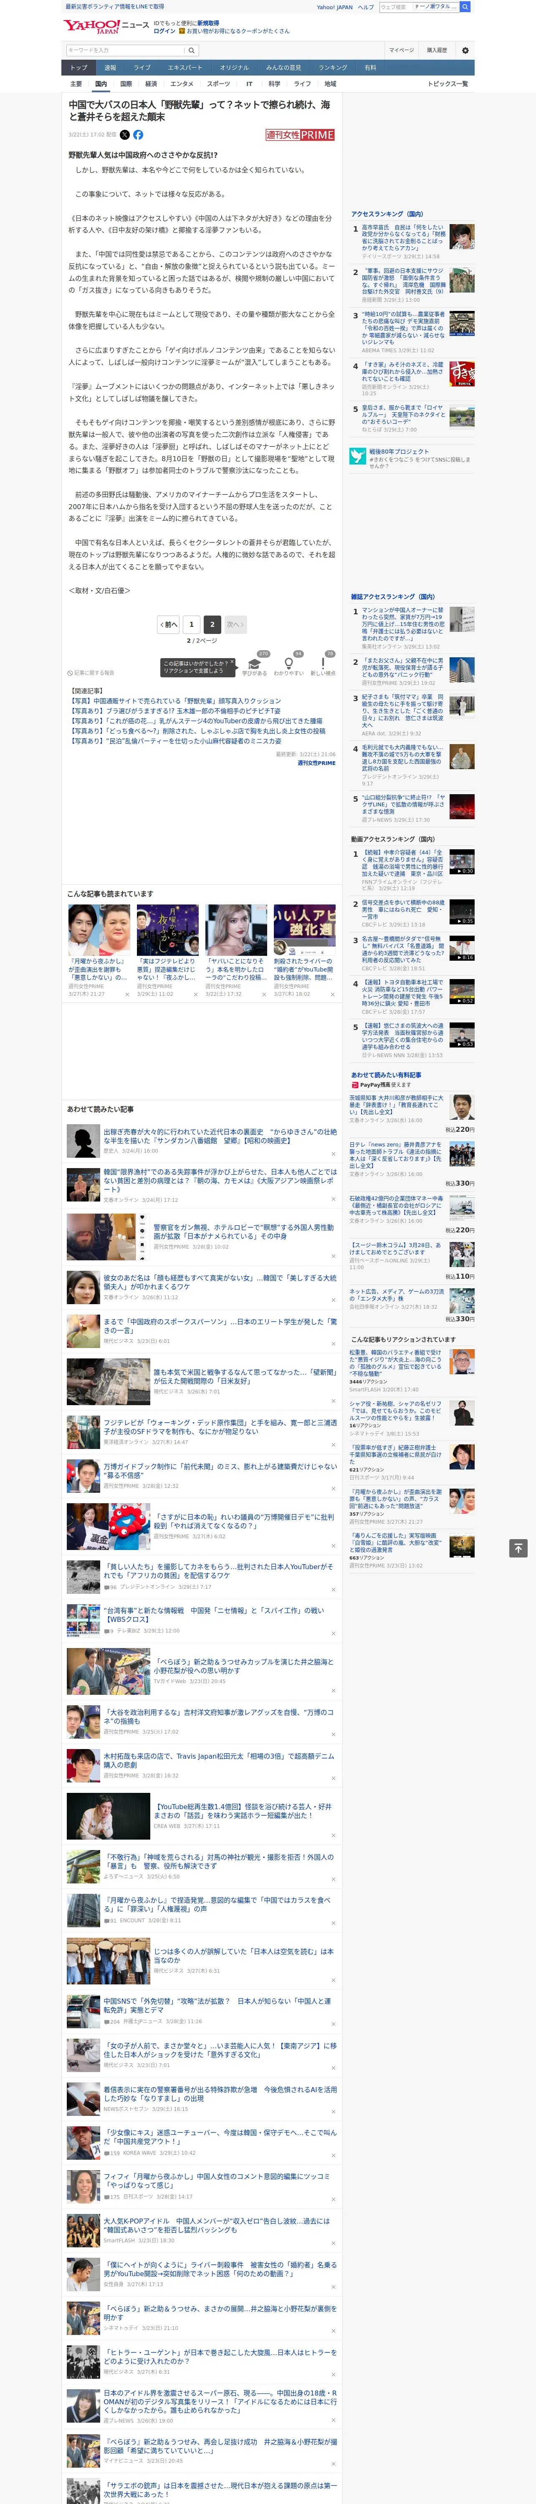Open paid article priced 220円 about 茨城県知事
The width and height of the screenshot is (536, 2504).
coord(395,1105)
